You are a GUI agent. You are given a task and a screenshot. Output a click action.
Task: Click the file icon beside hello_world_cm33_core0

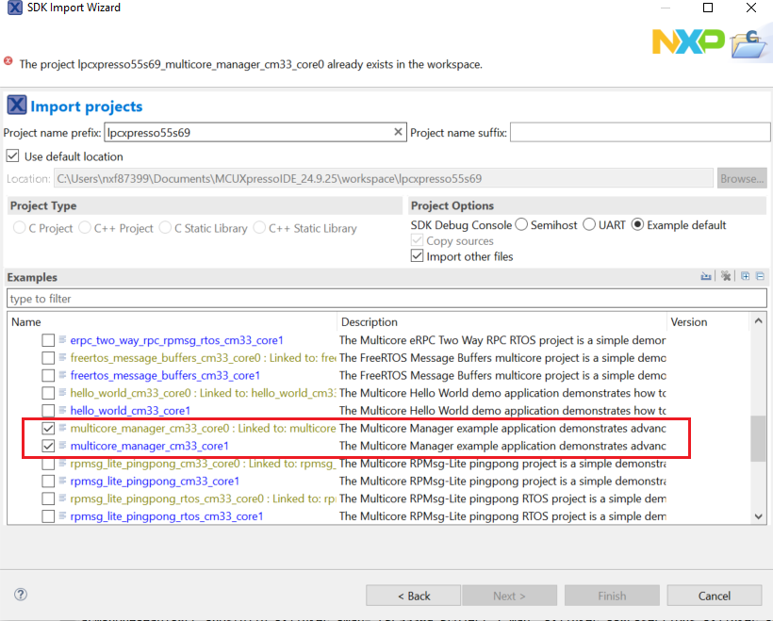click(62, 392)
